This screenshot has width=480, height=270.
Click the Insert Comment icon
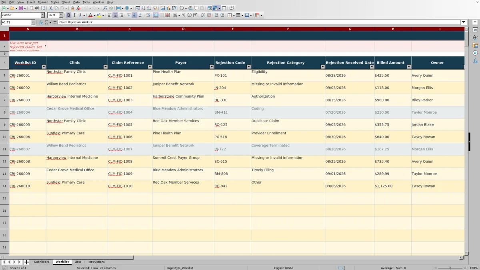[x=196, y=8]
